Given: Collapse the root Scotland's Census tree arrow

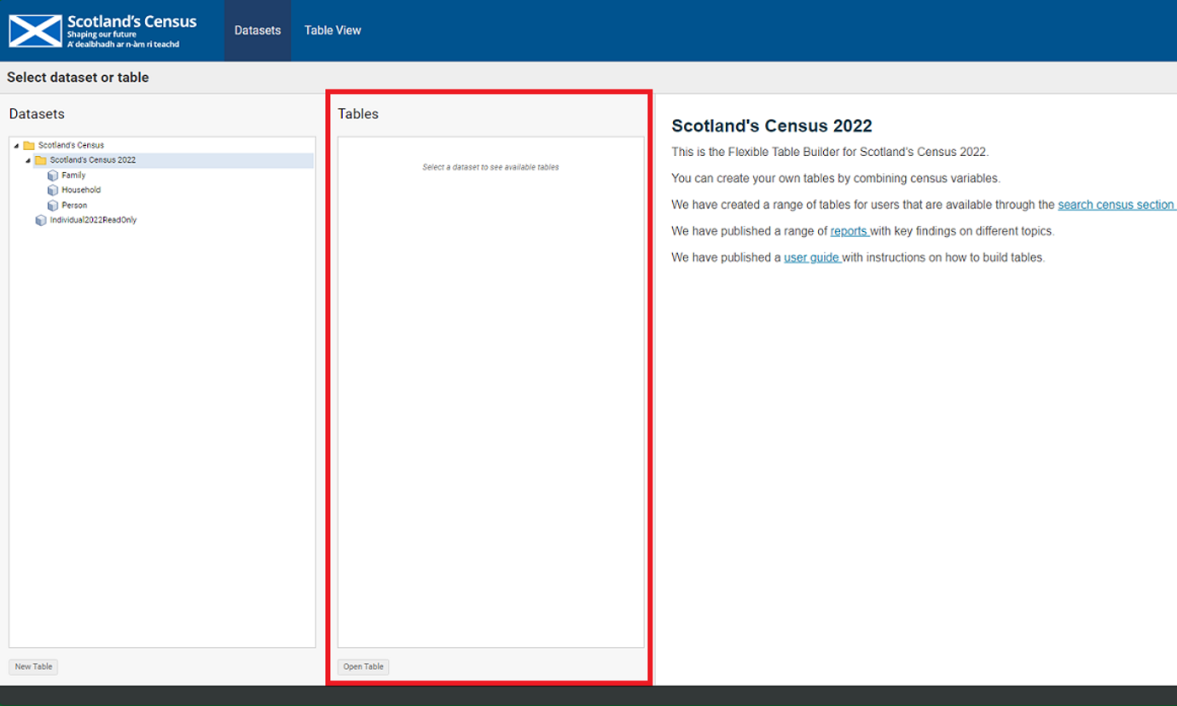Looking at the screenshot, I should (x=16, y=146).
